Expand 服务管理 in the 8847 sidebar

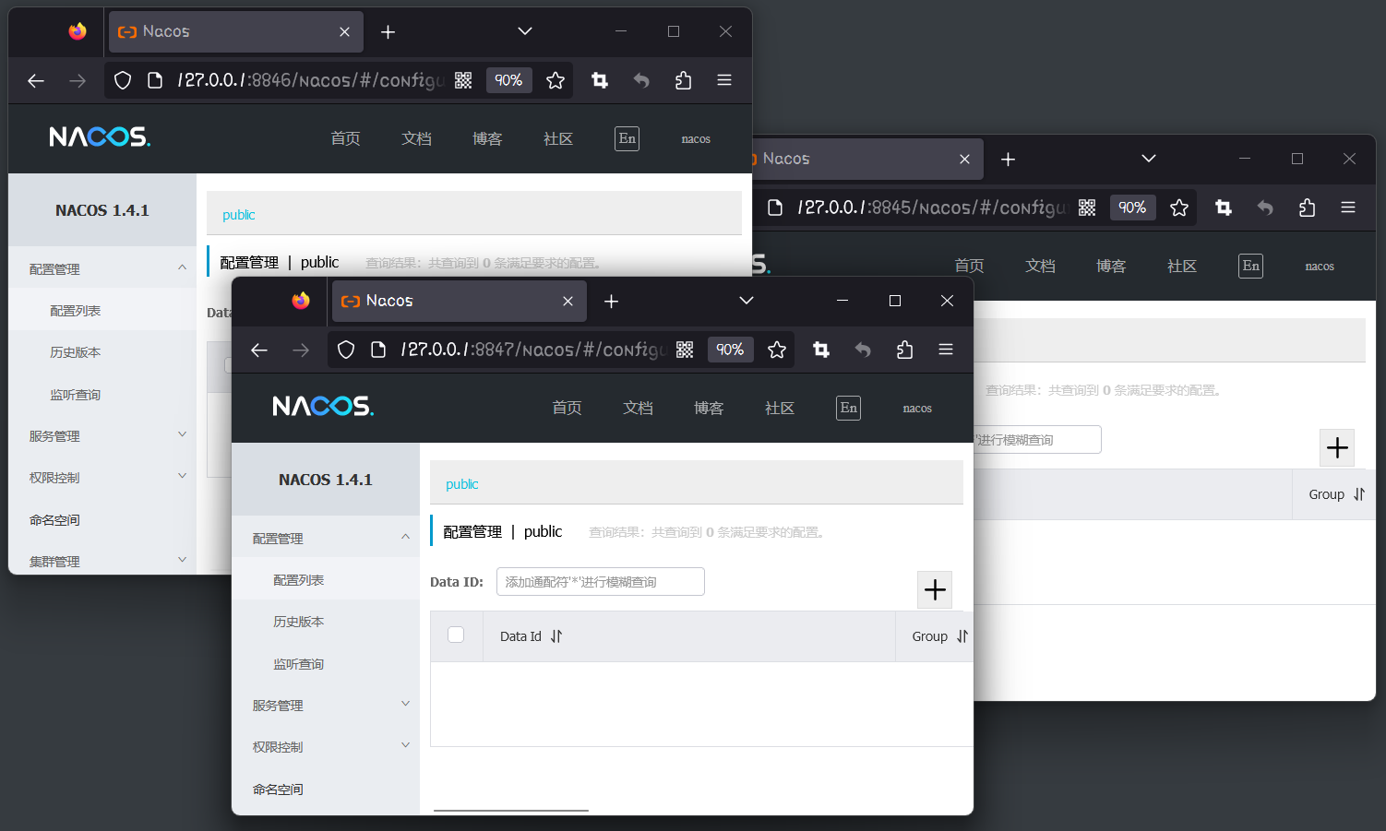405,704
